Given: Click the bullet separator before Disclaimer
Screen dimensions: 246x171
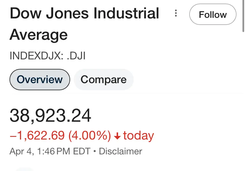Looking at the screenshot, I should point(94,151).
